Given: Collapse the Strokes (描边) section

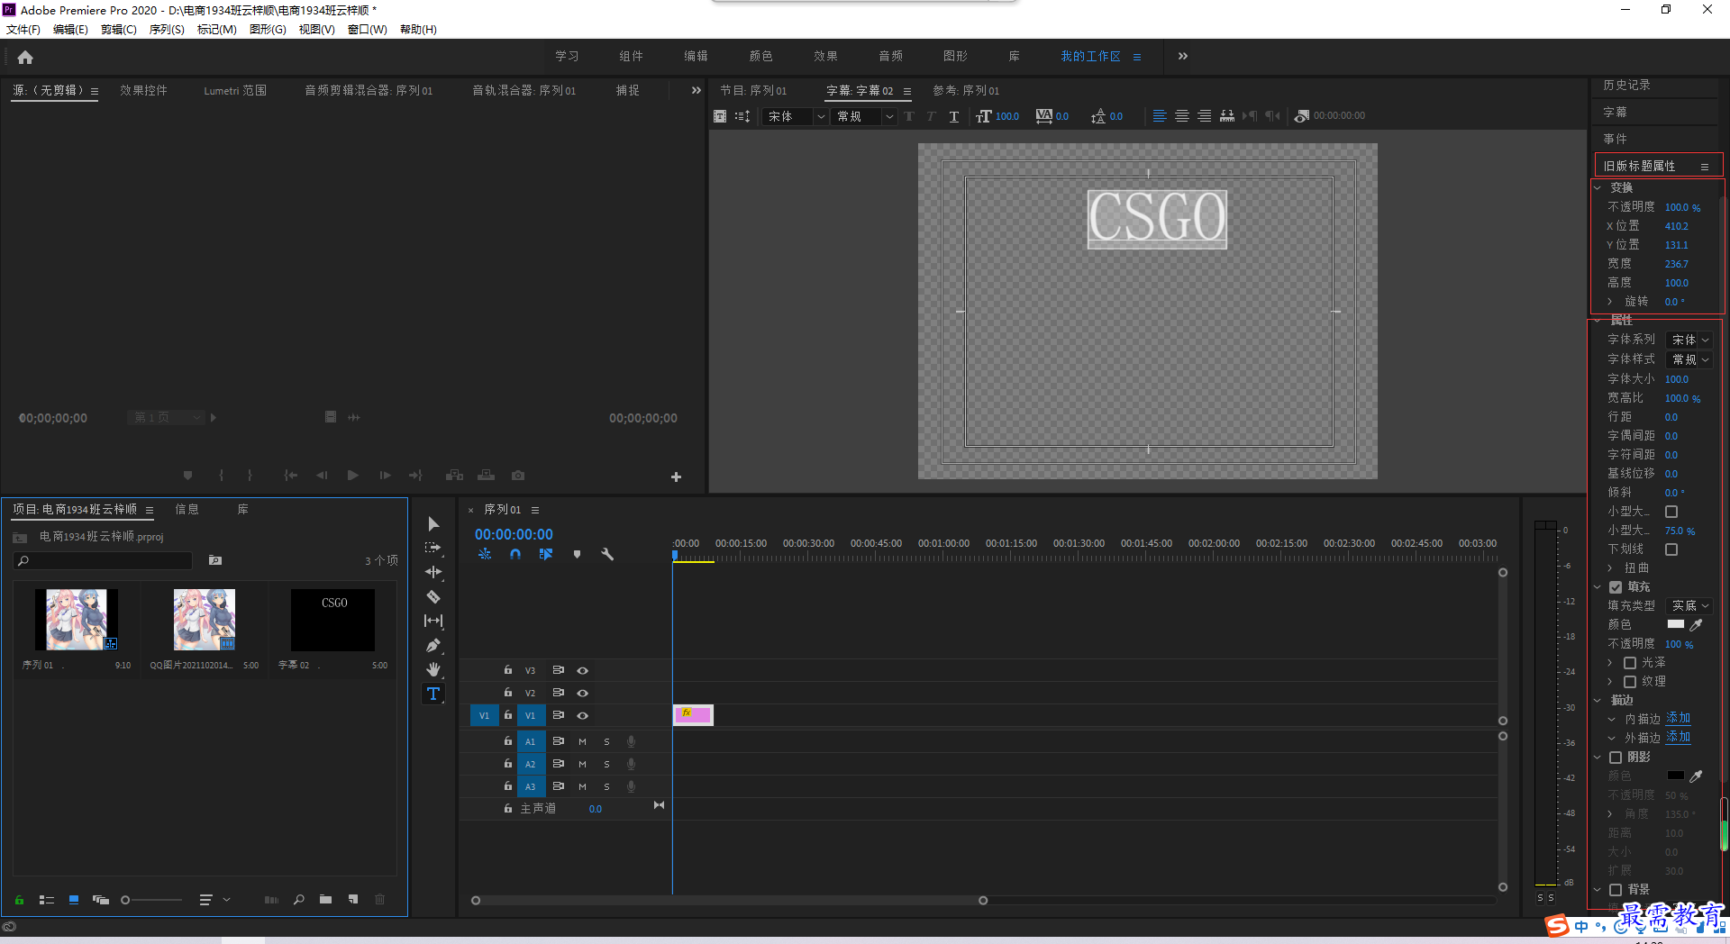Looking at the screenshot, I should pyautogui.click(x=1598, y=701).
